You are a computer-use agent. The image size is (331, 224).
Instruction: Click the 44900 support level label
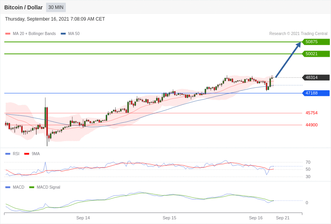(x=312, y=125)
